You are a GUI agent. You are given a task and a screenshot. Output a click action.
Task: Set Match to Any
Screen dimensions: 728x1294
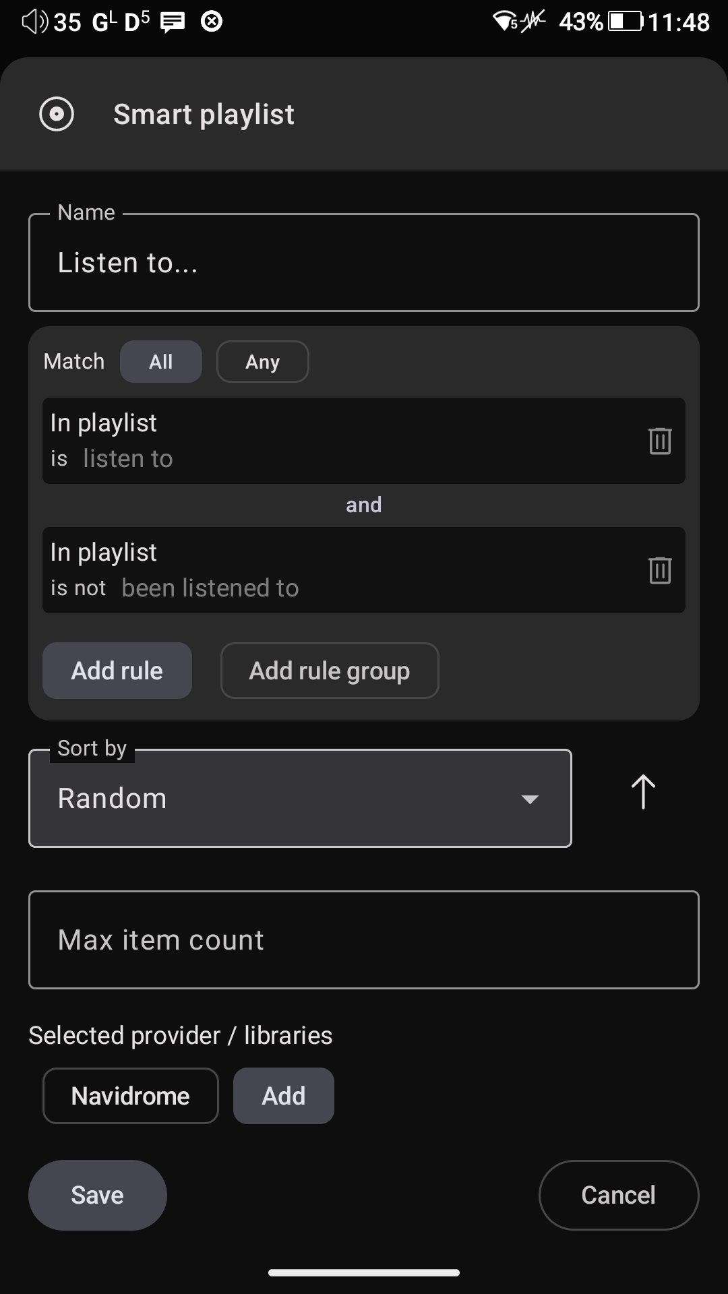coord(263,361)
